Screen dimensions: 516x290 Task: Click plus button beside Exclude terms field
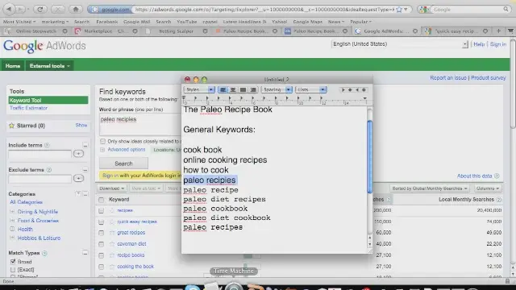coord(78,178)
